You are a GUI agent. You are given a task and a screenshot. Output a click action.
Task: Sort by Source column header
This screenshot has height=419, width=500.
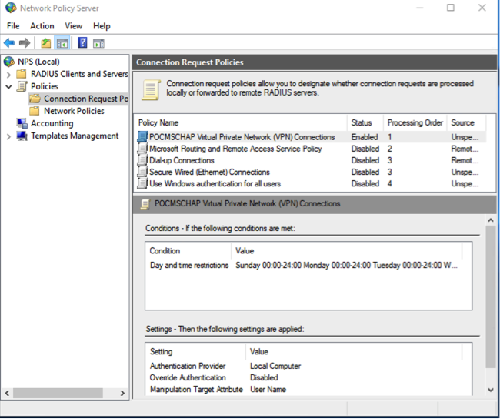point(466,122)
